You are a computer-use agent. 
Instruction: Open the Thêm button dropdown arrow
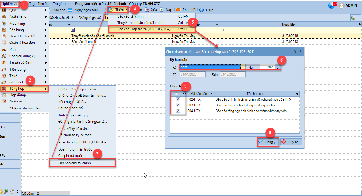[126, 10]
